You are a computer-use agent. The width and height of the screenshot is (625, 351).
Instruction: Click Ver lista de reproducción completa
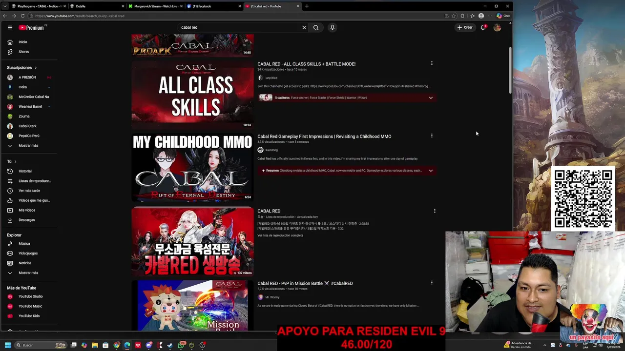pyautogui.click(x=280, y=235)
